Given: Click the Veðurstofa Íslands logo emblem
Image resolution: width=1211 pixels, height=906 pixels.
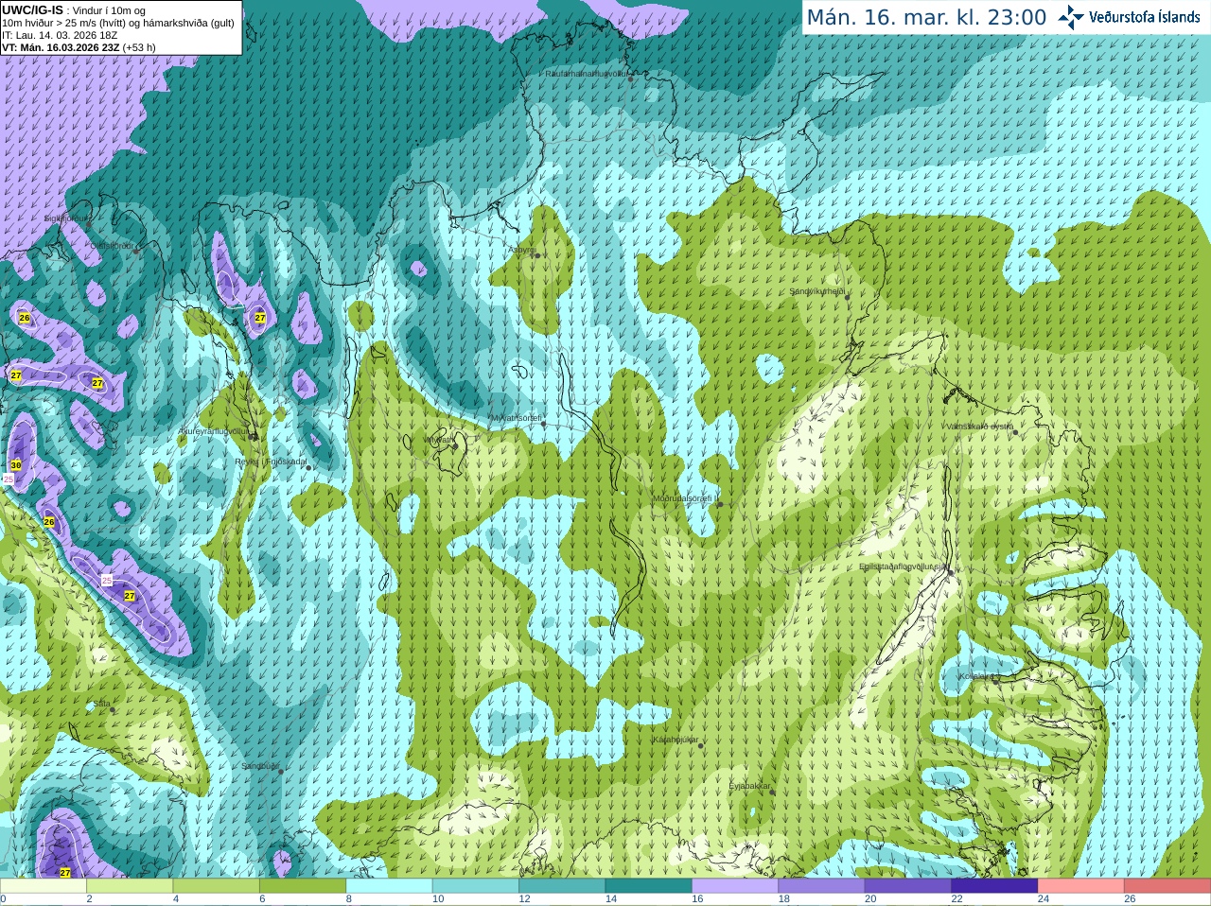Looking at the screenshot, I should (x=1071, y=17).
